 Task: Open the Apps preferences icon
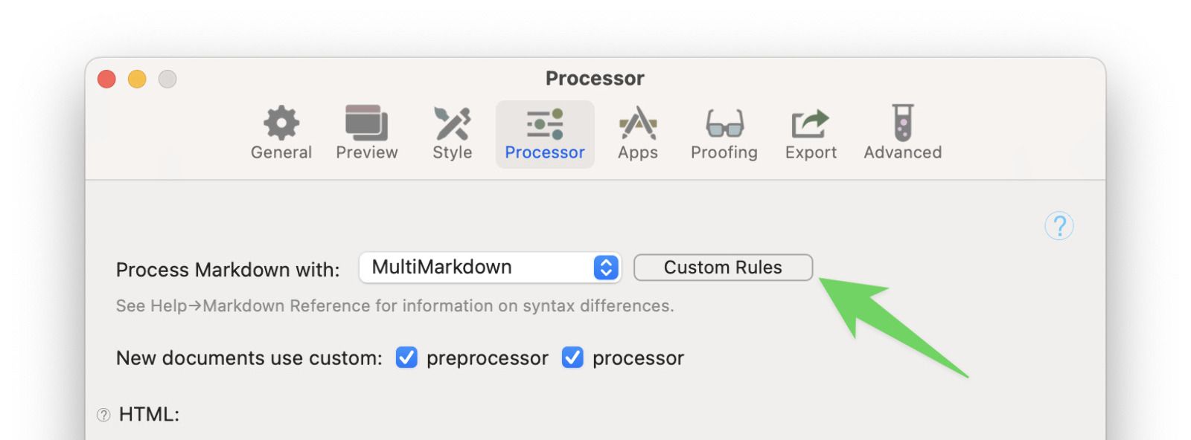coord(638,123)
